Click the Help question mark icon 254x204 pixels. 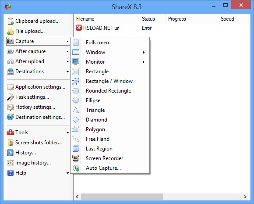11,173
